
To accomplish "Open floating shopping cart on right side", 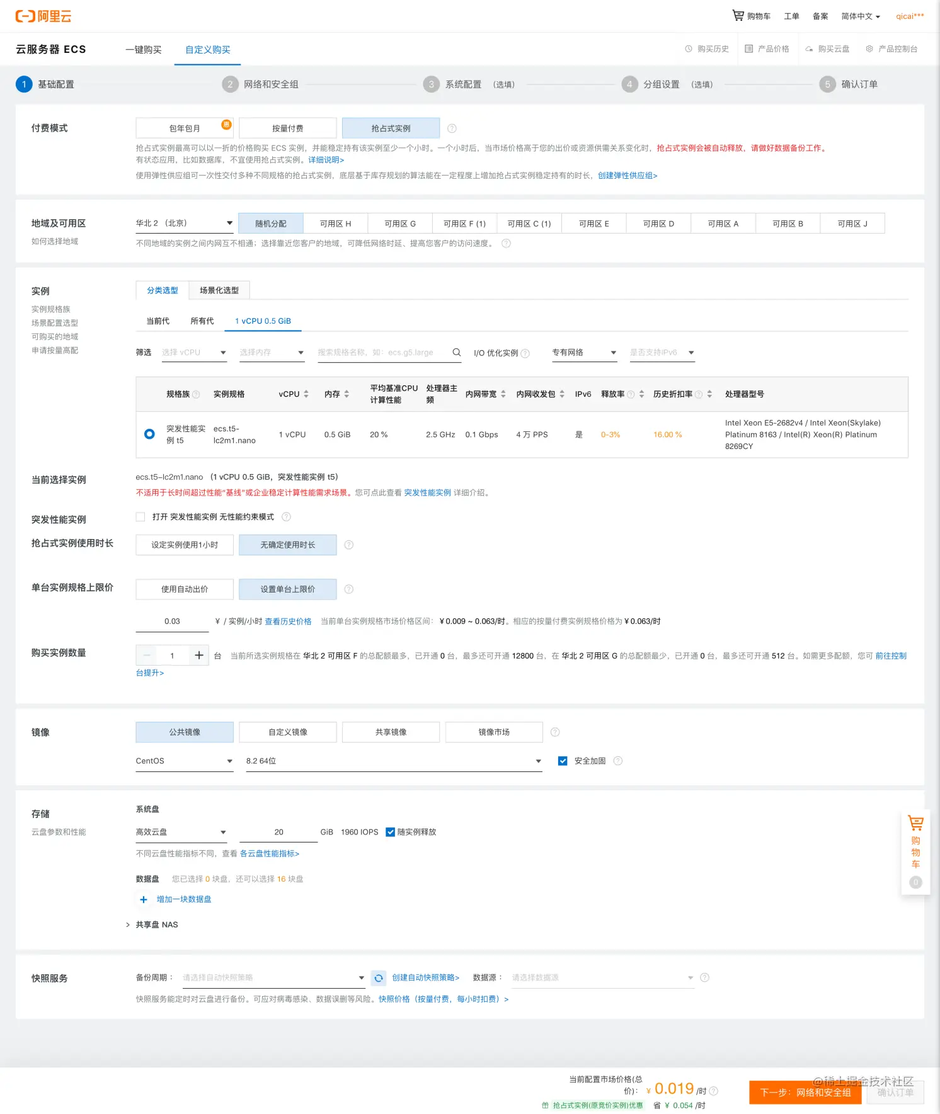I will click(915, 853).
